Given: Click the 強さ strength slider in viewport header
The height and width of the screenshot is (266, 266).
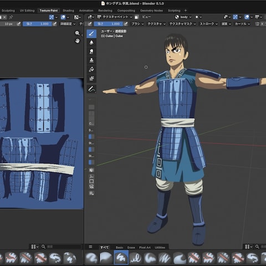Looking at the screenshot, I should 108,24.
